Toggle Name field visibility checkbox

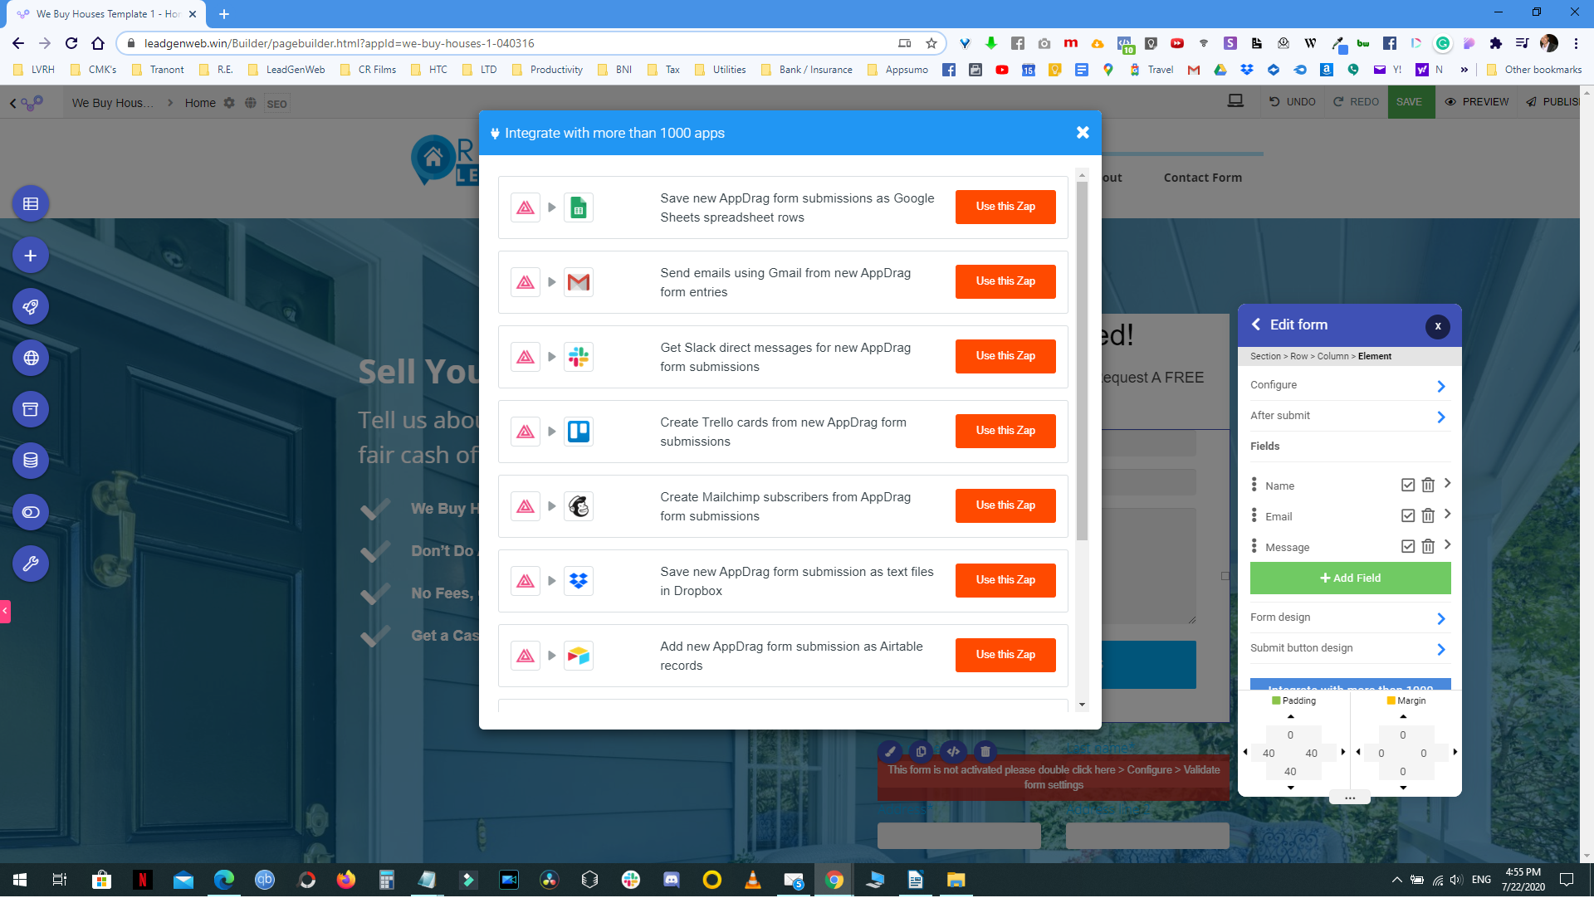coord(1407,484)
